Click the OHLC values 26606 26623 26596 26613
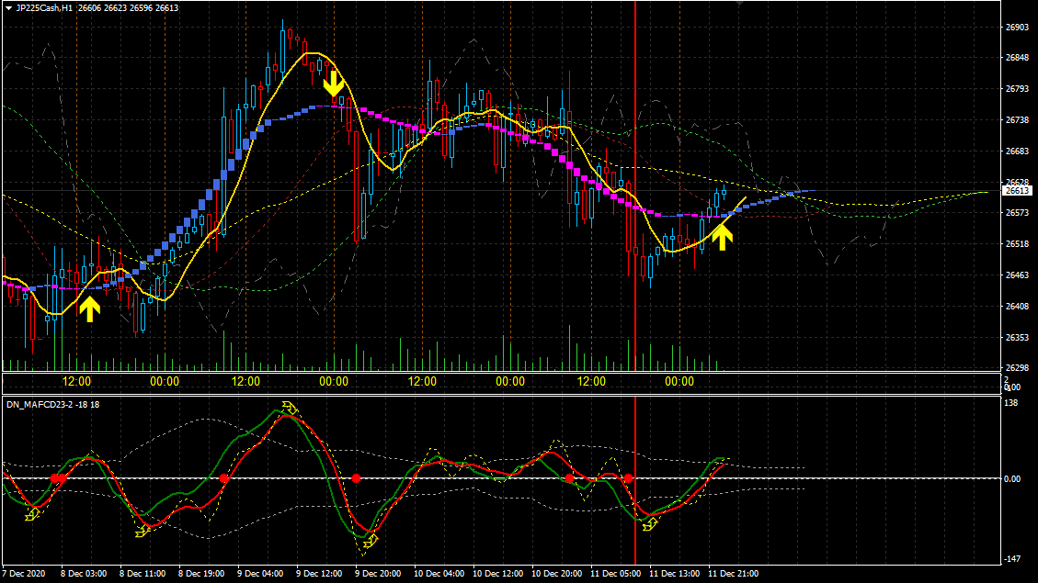The image size is (1038, 583). click(128, 8)
